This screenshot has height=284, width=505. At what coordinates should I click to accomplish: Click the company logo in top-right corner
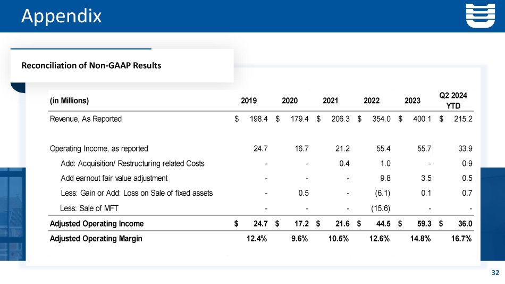[480, 16]
